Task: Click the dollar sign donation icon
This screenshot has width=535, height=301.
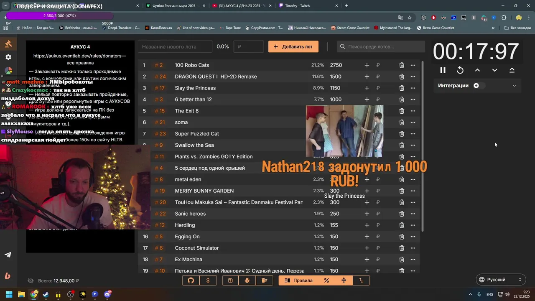Action: pyautogui.click(x=208, y=281)
